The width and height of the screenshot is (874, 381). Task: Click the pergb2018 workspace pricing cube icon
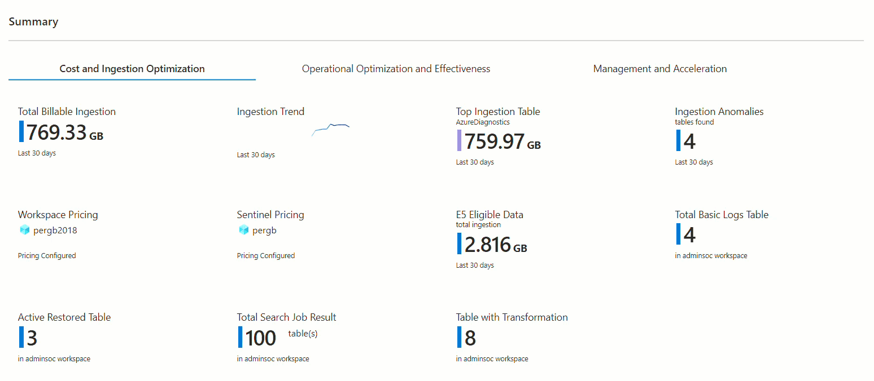(x=24, y=230)
